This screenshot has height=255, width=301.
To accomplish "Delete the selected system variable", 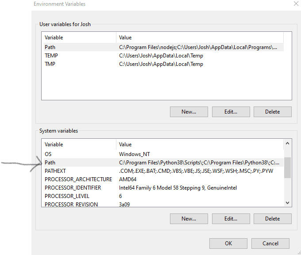I will (x=272, y=219).
